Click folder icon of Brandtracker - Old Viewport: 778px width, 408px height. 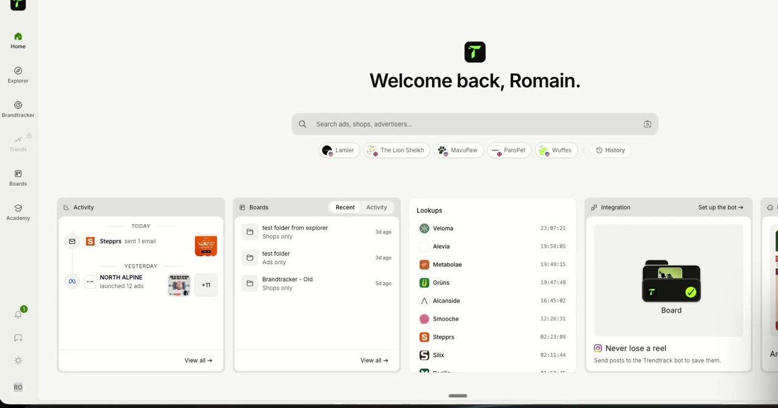[250, 283]
